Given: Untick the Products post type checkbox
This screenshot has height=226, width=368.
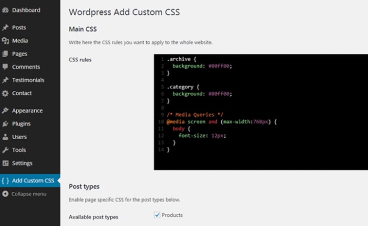Looking at the screenshot, I should pos(157,215).
